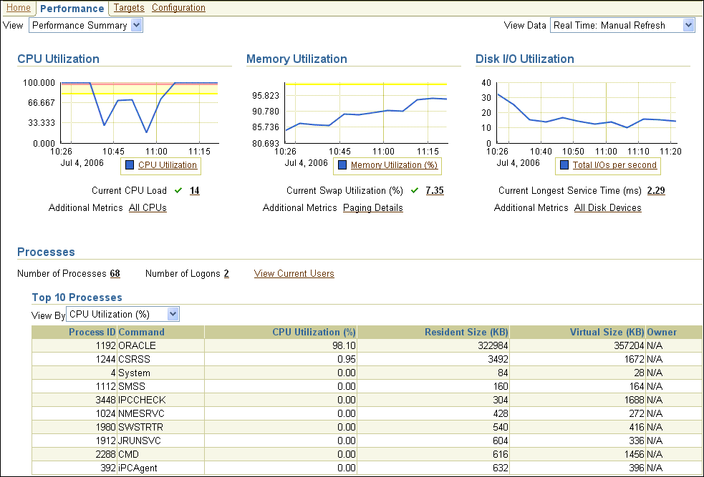
Task: Open the Configuration tab
Action: pos(178,8)
